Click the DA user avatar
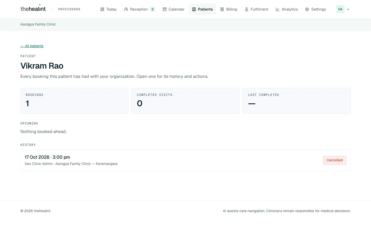The height and width of the screenshot is (232, 371). coord(340,9)
